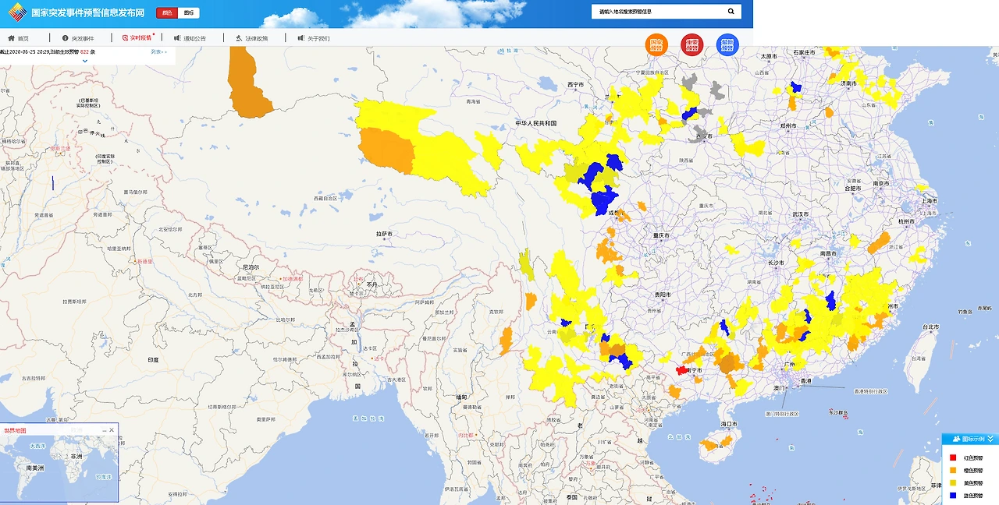
Task: Click the 重庆市 city label on map
Action: pyautogui.click(x=663, y=235)
